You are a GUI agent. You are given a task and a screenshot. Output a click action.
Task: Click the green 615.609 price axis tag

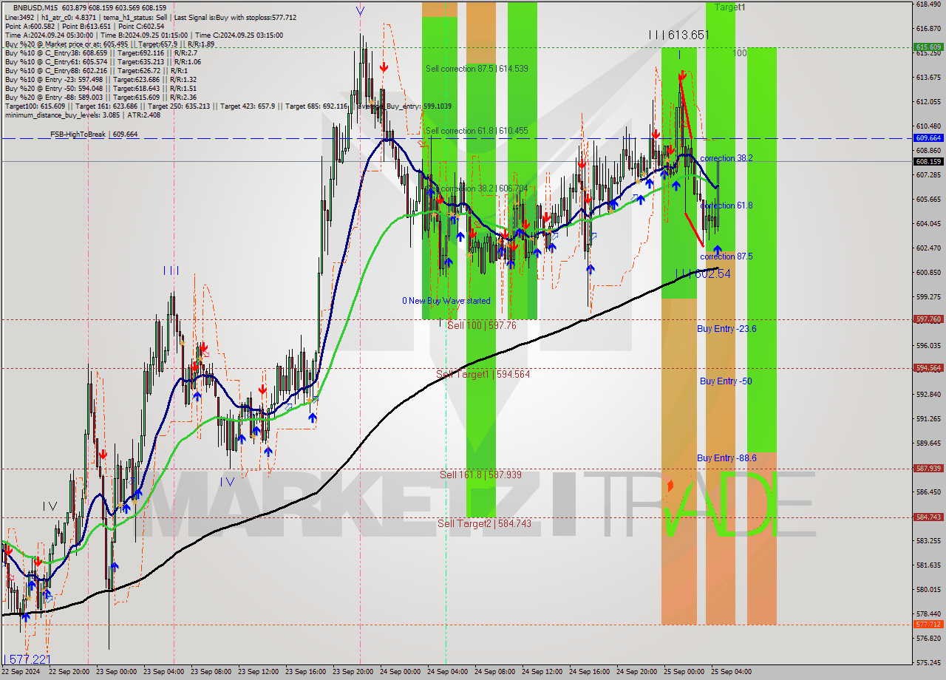pos(928,47)
